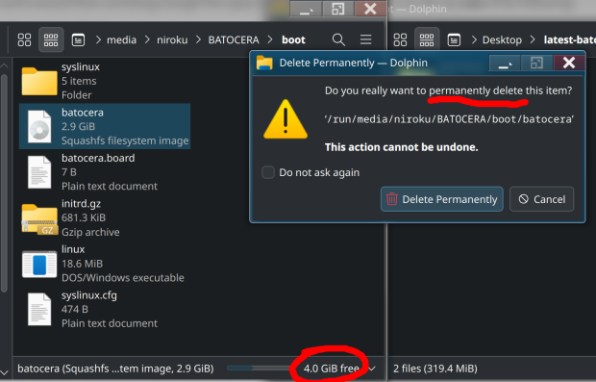
Task: Close the Delete Permanently dialog window
Action: tap(569, 63)
